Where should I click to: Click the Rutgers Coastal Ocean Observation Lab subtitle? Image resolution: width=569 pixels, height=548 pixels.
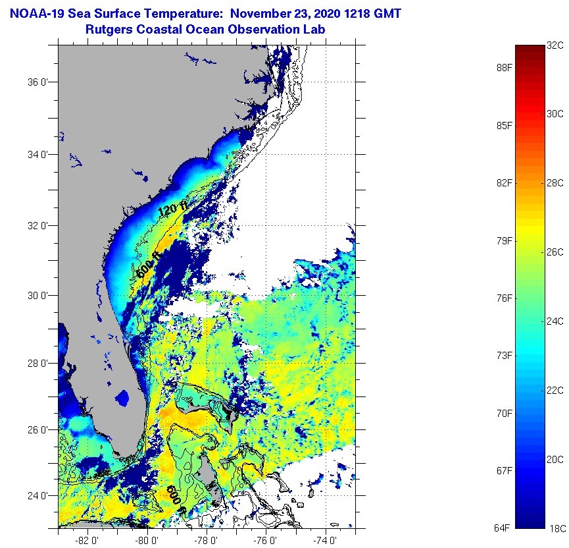click(205, 30)
